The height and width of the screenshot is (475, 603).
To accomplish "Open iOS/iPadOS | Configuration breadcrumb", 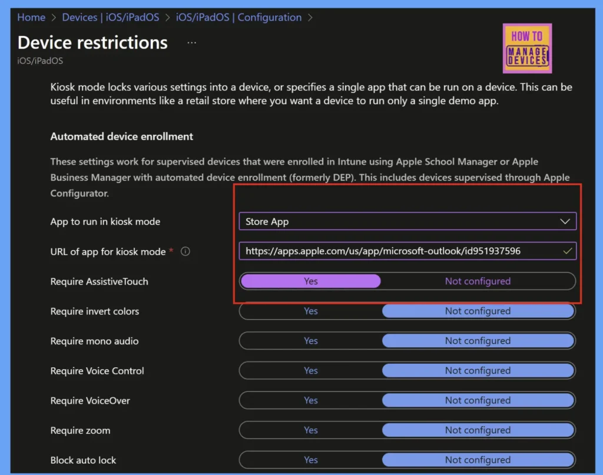I will click(x=238, y=17).
